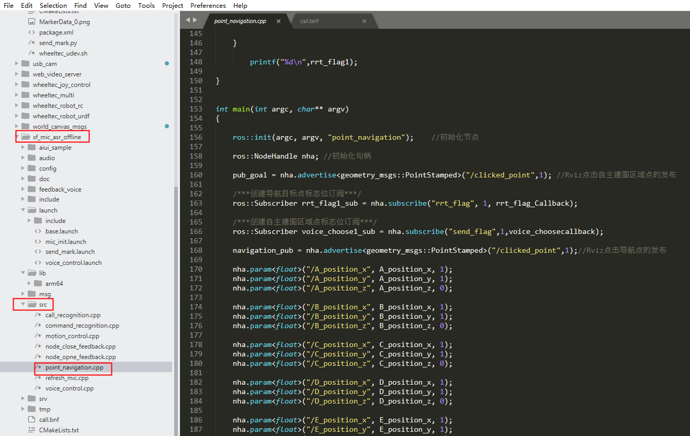The width and height of the screenshot is (690, 436).
Task: Click the folder icon beside usb_cam
Action: coord(25,64)
